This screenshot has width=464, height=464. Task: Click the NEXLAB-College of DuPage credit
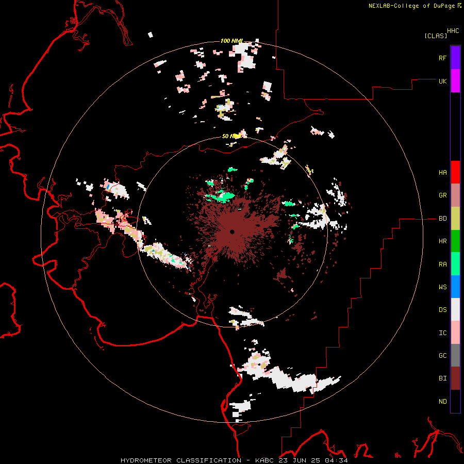(x=411, y=6)
